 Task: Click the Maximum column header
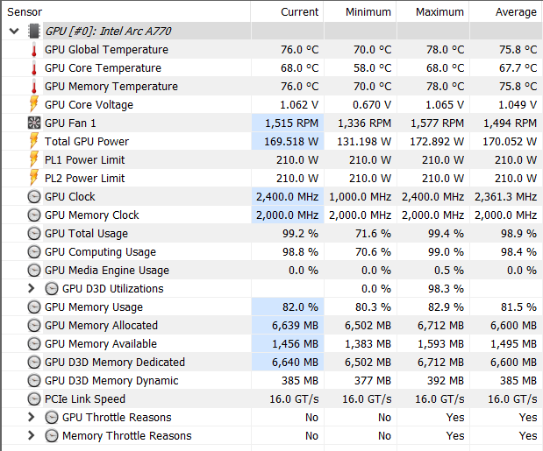[432, 12]
